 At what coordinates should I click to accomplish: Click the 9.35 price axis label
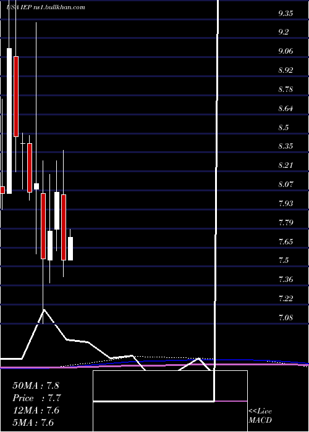tap(286, 13)
